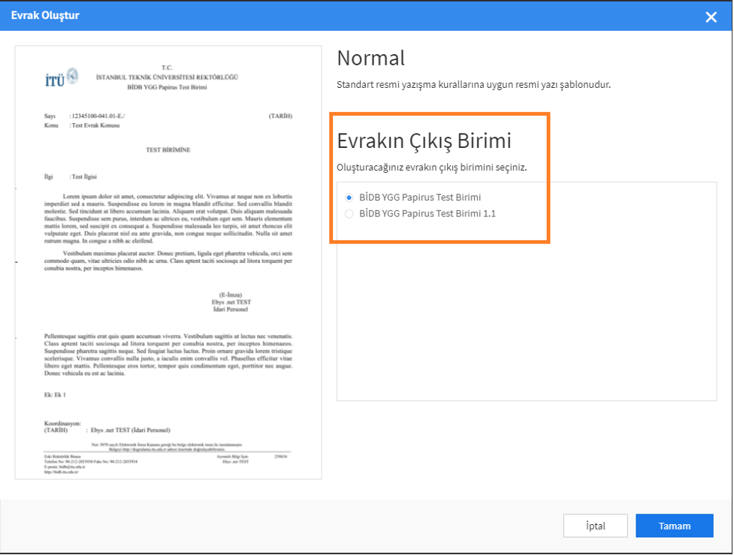Click the 'İSTANBUL TEKNİK ÜNİVERSİTESİ REKTÖRLÜĞÜ' header
734x555 pixels.
pos(167,77)
